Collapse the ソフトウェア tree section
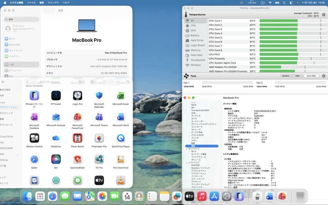 [x=187, y=162]
